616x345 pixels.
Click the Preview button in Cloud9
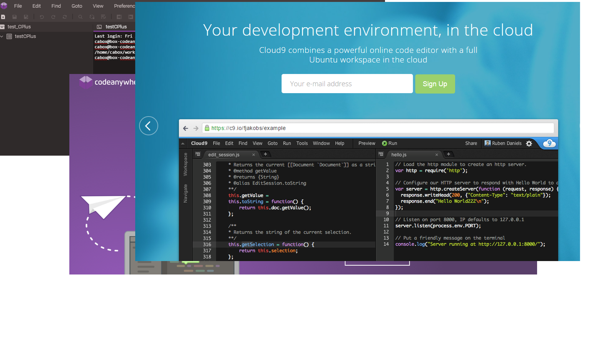(367, 143)
